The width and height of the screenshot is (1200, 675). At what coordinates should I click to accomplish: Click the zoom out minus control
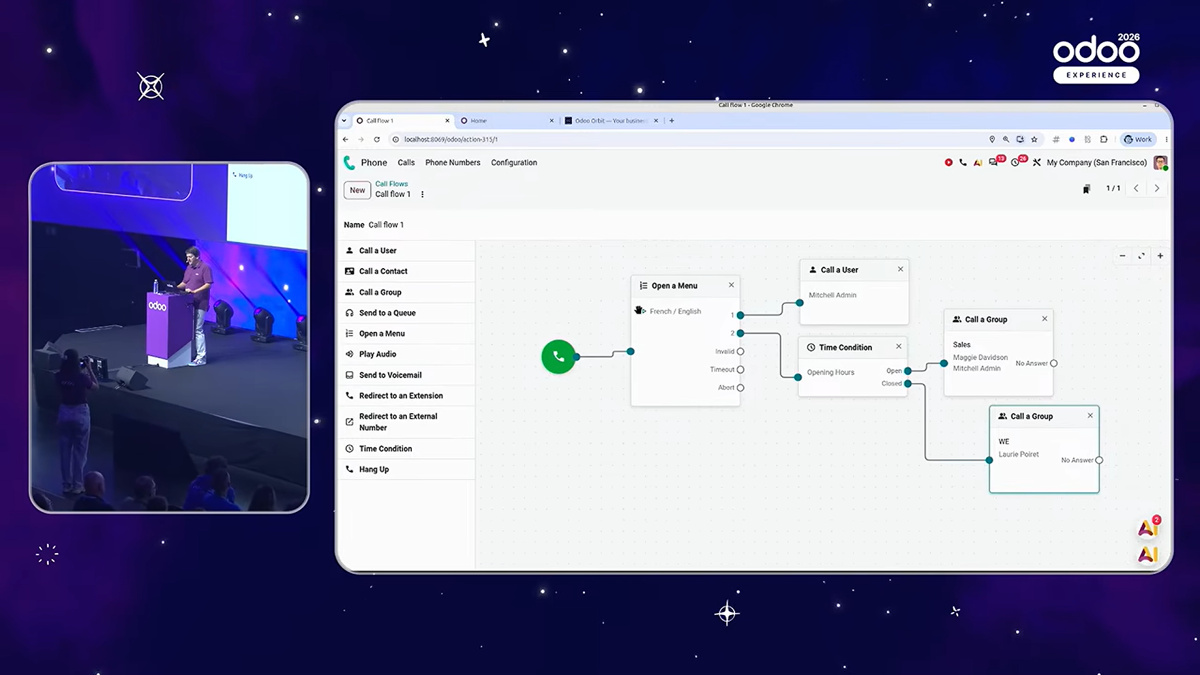[x=1122, y=256]
